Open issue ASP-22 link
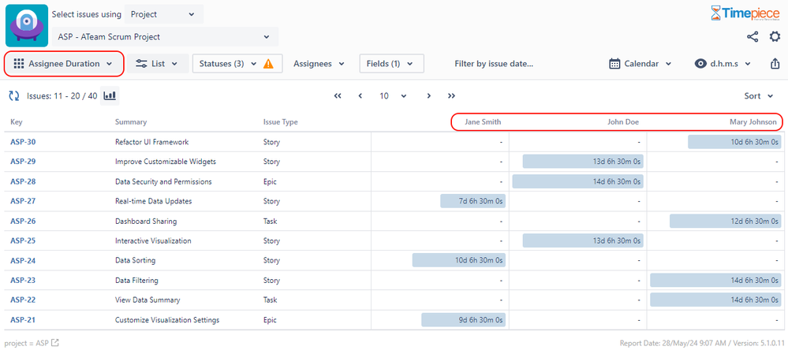The height and width of the screenshot is (350, 788). pos(23,300)
